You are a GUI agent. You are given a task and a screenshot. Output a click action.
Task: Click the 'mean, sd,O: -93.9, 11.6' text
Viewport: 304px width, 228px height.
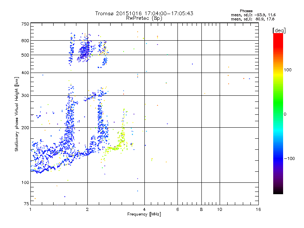coord(253,15)
